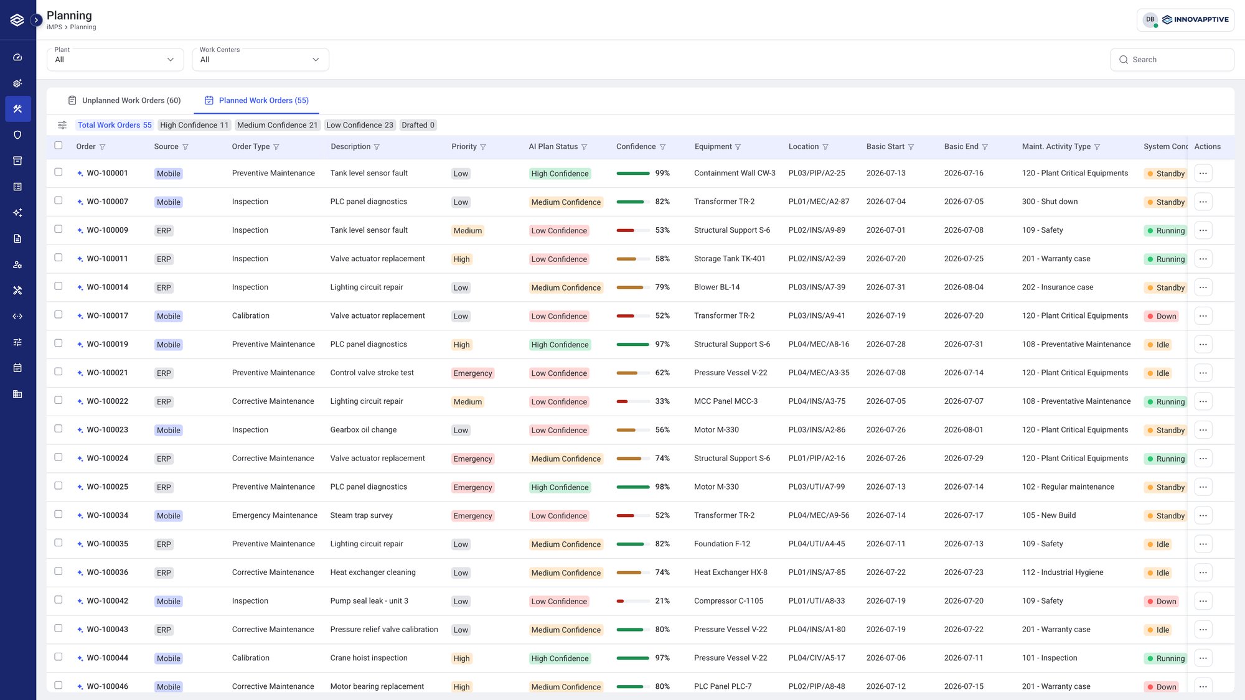Click the calendar sidebar icon
Image resolution: width=1245 pixels, height=700 pixels.
coord(17,368)
